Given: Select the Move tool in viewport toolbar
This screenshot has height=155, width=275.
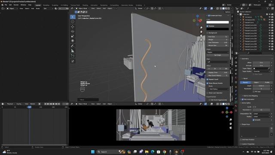Looking at the screenshot, I should click(73, 27).
